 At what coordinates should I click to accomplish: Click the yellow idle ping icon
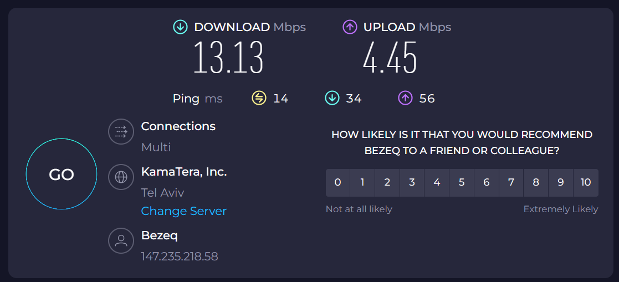[x=259, y=99]
